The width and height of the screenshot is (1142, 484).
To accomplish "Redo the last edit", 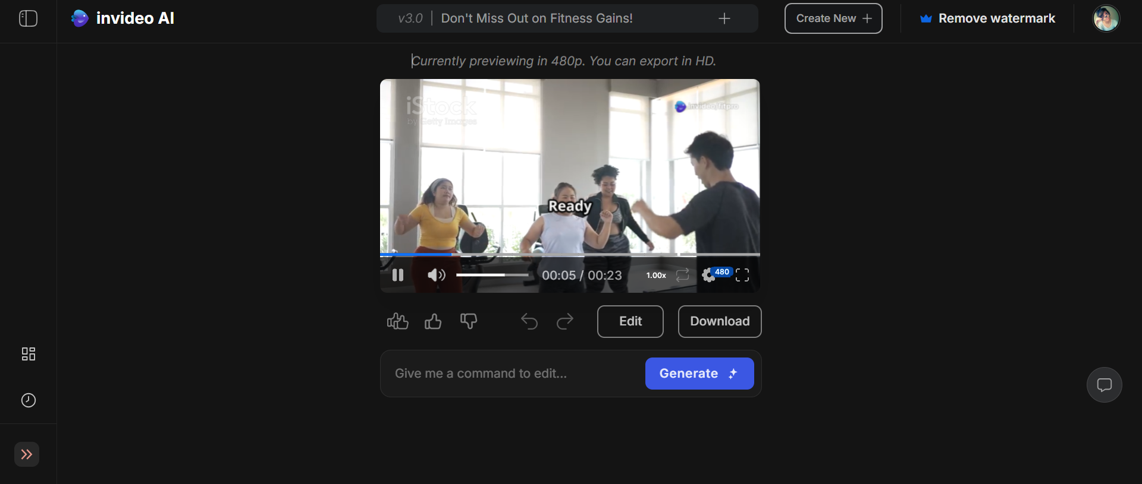I will 565,321.
